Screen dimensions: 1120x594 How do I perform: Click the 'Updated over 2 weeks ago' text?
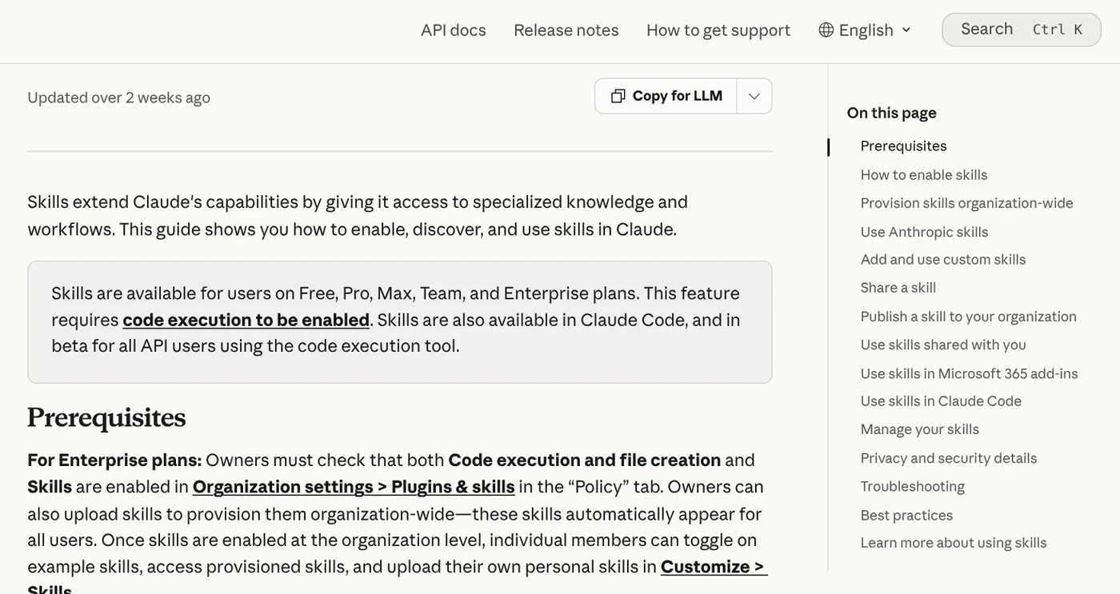tap(119, 98)
